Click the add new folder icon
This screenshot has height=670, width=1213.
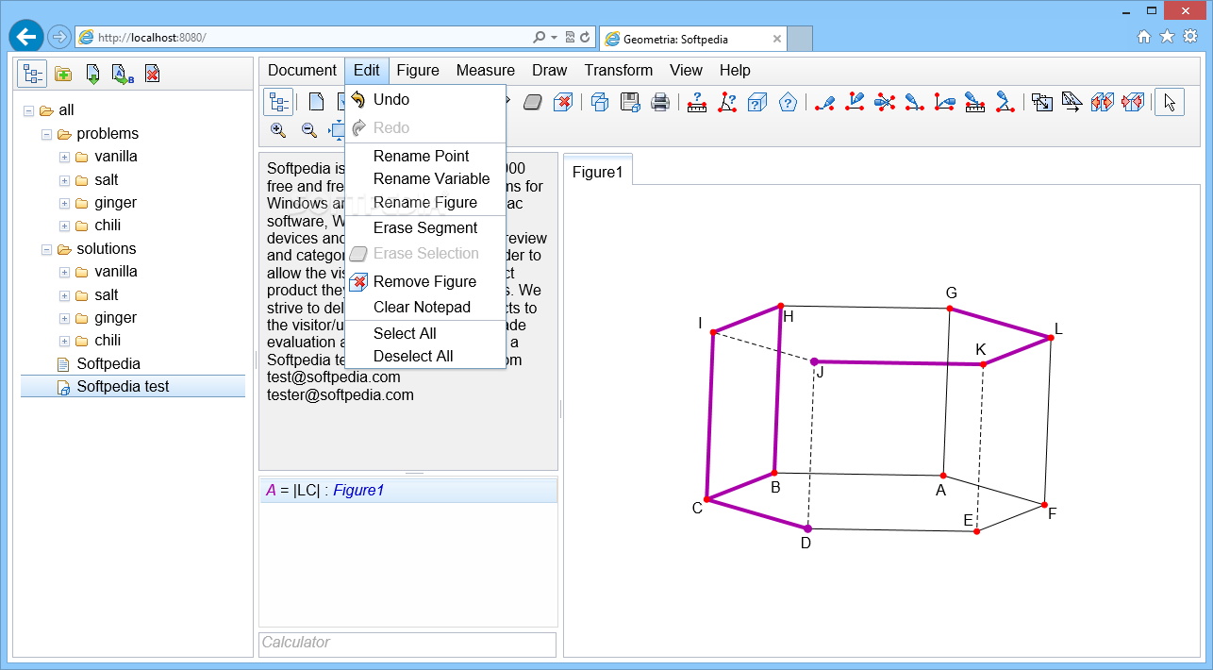(x=63, y=74)
